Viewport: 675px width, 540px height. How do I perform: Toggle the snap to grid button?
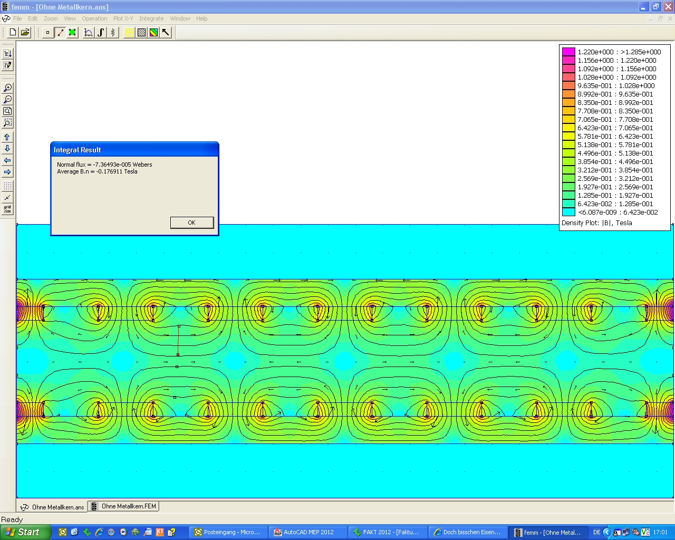[x=7, y=198]
